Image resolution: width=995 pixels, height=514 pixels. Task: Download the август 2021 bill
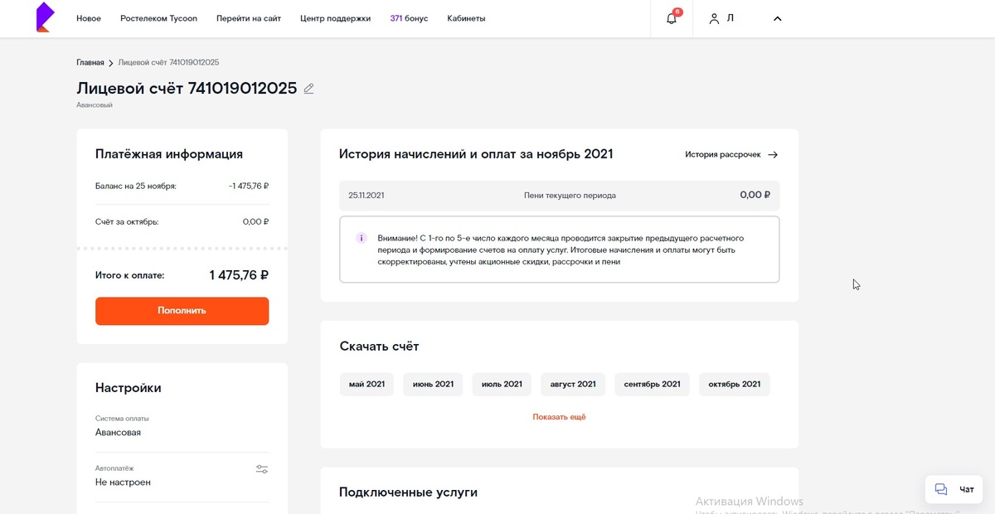[573, 384]
